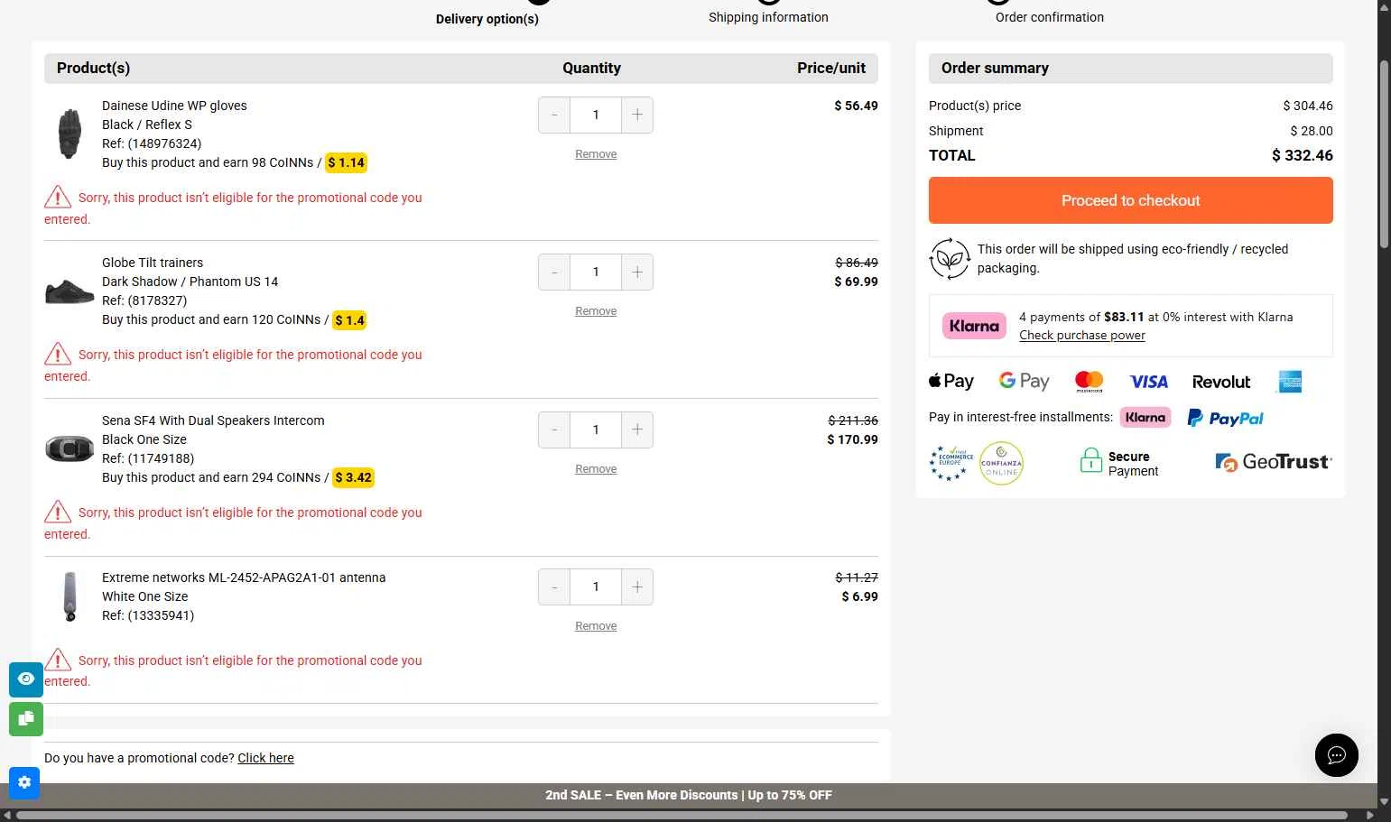Click the $ 1.4 CoINNs badge
This screenshot has width=1391, height=822.
point(349,319)
